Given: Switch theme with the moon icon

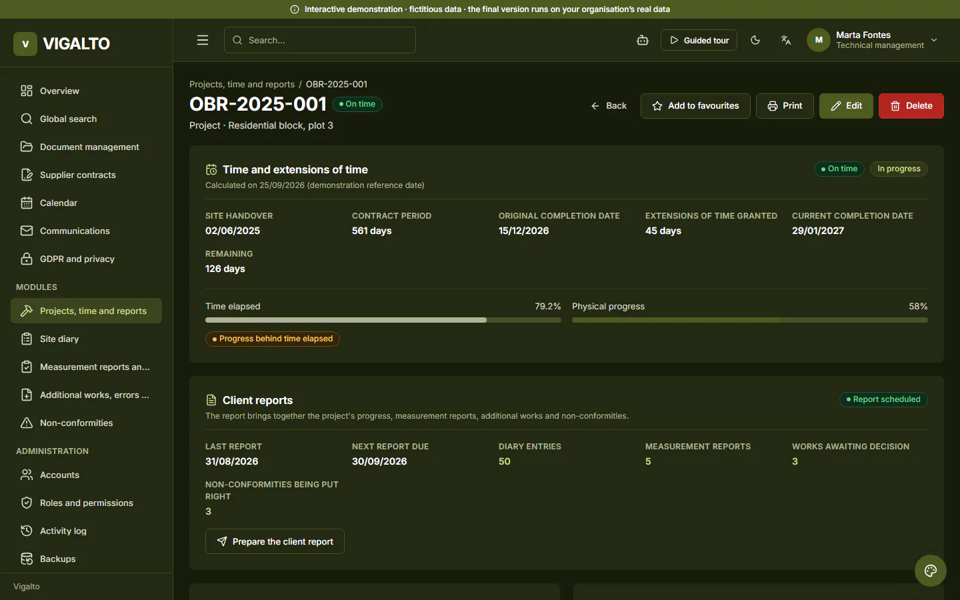Looking at the screenshot, I should point(755,40).
